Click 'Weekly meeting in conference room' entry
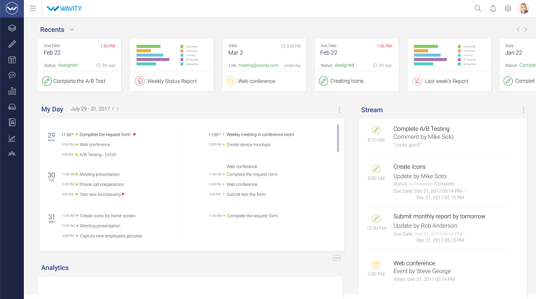 point(260,134)
